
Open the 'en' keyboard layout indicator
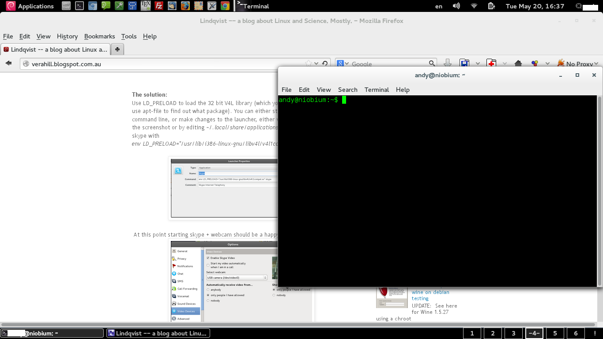439,6
